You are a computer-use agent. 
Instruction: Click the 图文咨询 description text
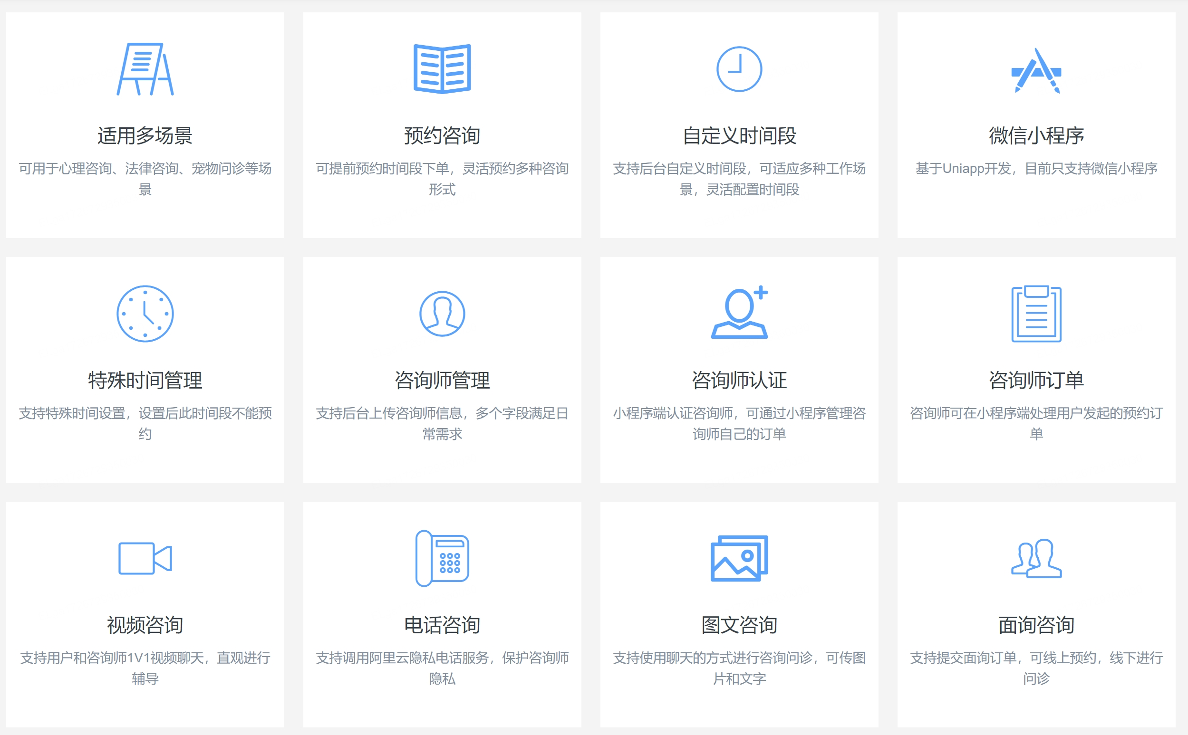point(739,668)
